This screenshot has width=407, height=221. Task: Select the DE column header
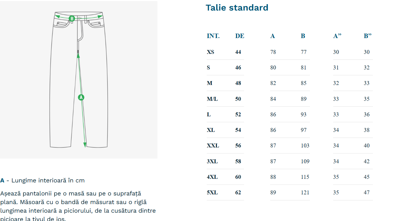click(240, 36)
